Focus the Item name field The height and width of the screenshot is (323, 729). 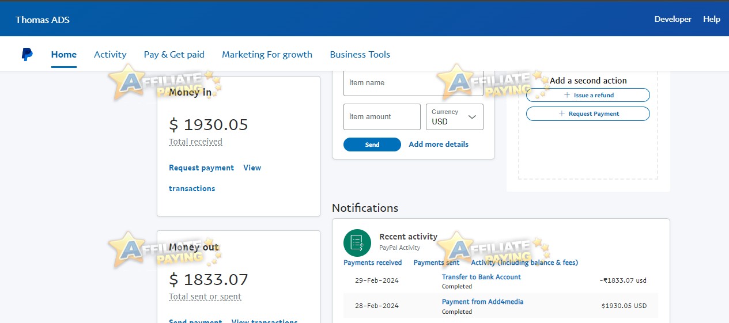point(413,83)
